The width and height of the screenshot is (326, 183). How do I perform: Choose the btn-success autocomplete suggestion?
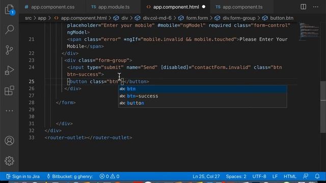203,96
